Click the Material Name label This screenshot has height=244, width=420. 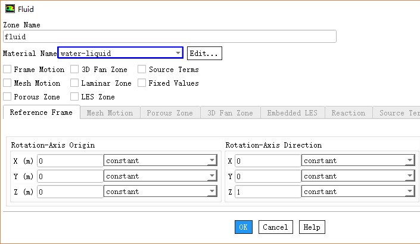(x=30, y=53)
